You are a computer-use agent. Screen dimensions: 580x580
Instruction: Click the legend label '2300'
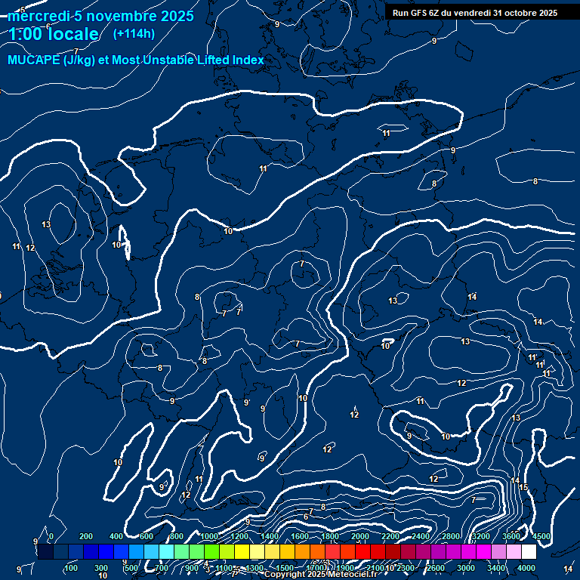(x=406, y=568)
